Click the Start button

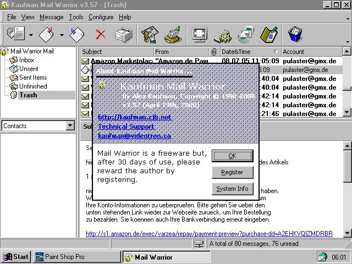15,257
